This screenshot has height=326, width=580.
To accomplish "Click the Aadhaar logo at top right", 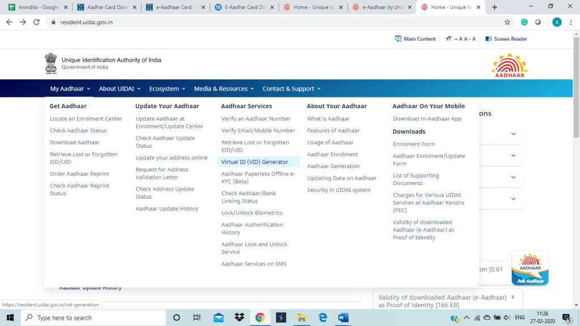I will (509, 66).
